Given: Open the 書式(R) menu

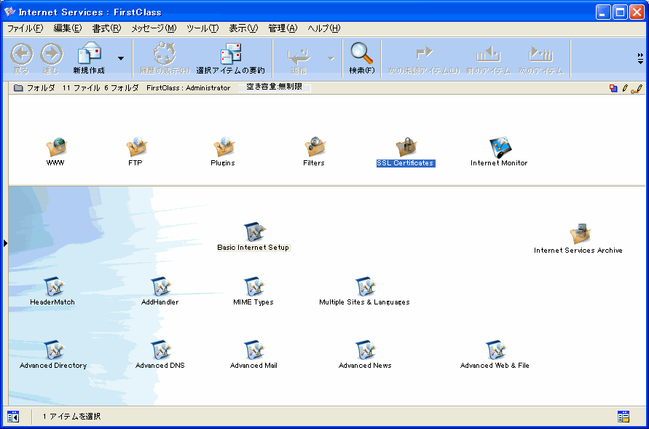Looking at the screenshot, I should [x=106, y=28].
